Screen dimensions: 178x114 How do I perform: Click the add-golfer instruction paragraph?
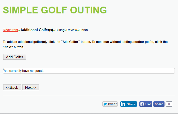tap(85, 44)
